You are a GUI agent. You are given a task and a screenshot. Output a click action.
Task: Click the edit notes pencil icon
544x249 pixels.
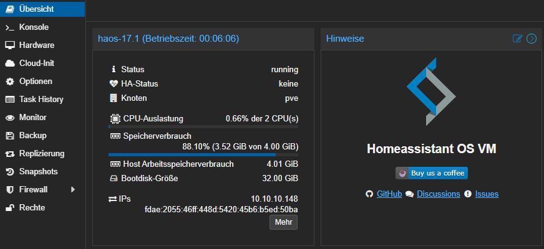[x=517, y=39]
